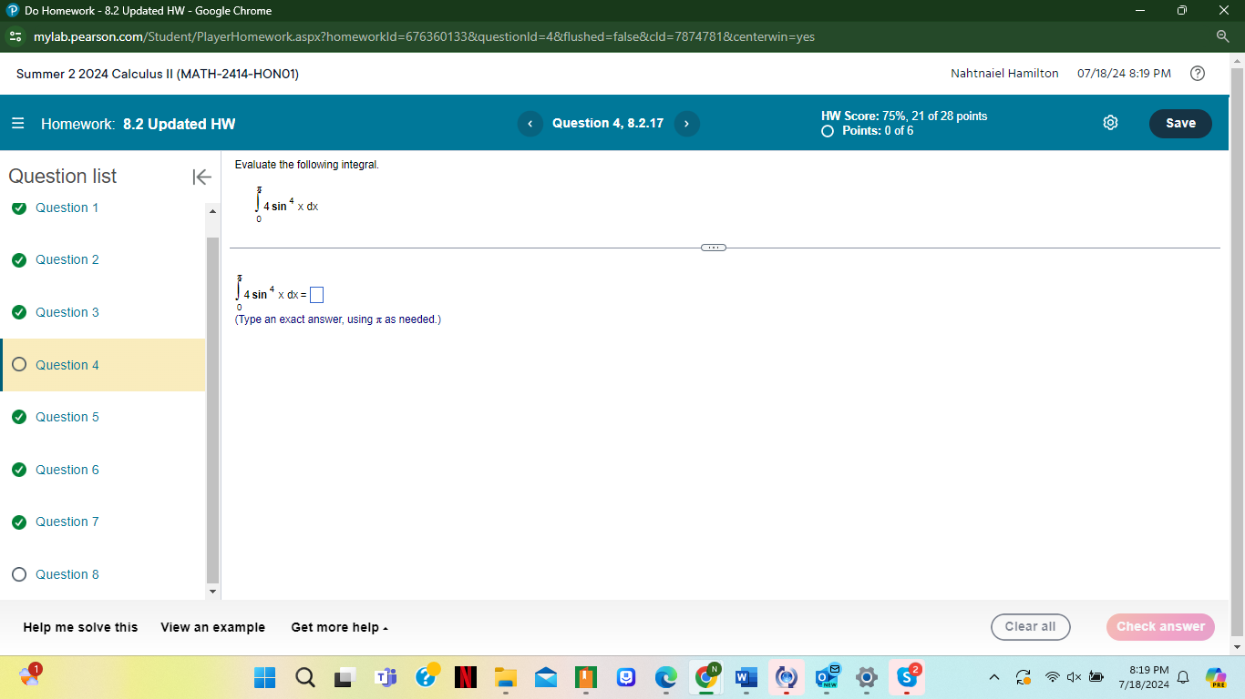Show hidden system tray icons
The height and width of the screenshot is (699, 1245).
pyautogui.click(x=993, y=677)
